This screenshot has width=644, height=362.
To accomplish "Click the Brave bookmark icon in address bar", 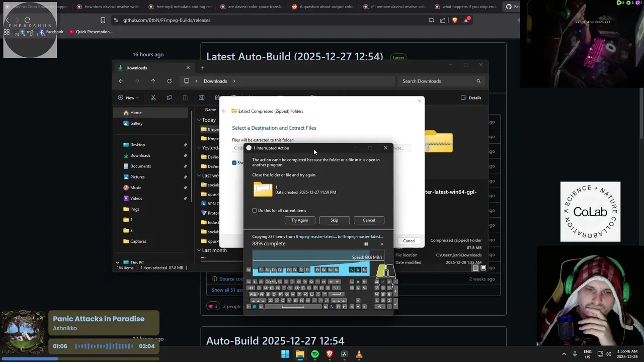I will pyautogui.click(x=103, y=20).
